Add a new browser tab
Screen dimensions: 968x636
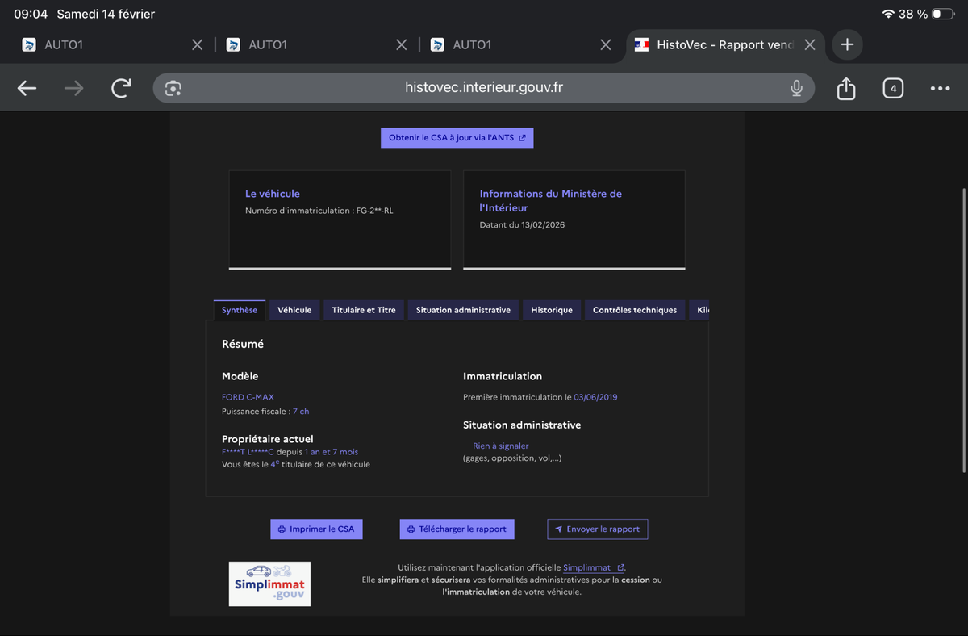pos(847,45)
